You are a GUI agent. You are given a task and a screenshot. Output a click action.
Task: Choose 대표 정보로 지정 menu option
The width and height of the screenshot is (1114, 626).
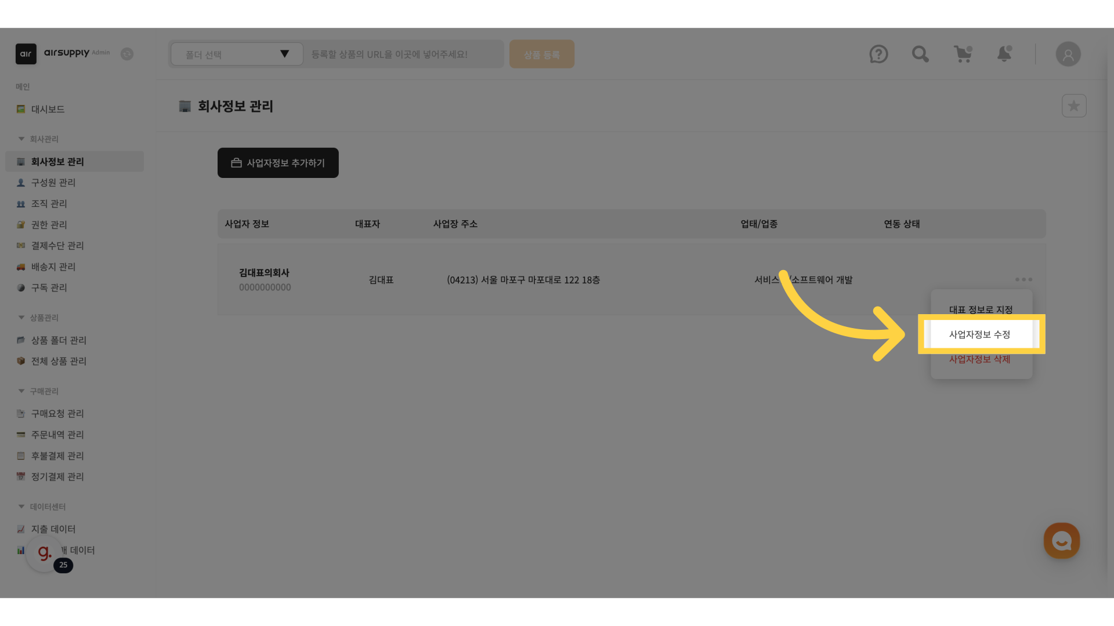(x=981, y=310)
